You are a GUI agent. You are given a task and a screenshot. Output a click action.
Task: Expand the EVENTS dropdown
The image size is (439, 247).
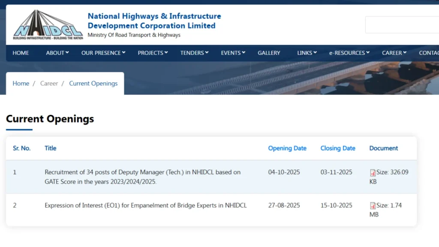[x=233, y=53]
